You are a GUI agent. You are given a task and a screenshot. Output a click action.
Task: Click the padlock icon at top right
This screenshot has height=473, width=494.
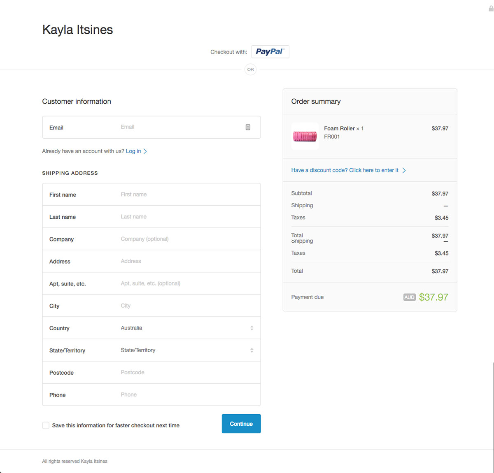(491, 8)
